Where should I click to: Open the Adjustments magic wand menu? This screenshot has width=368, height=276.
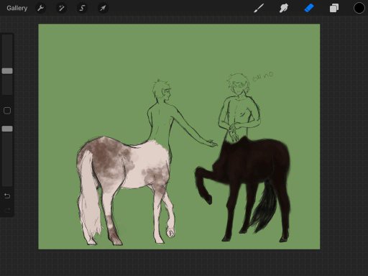click(x=61, y=8)
